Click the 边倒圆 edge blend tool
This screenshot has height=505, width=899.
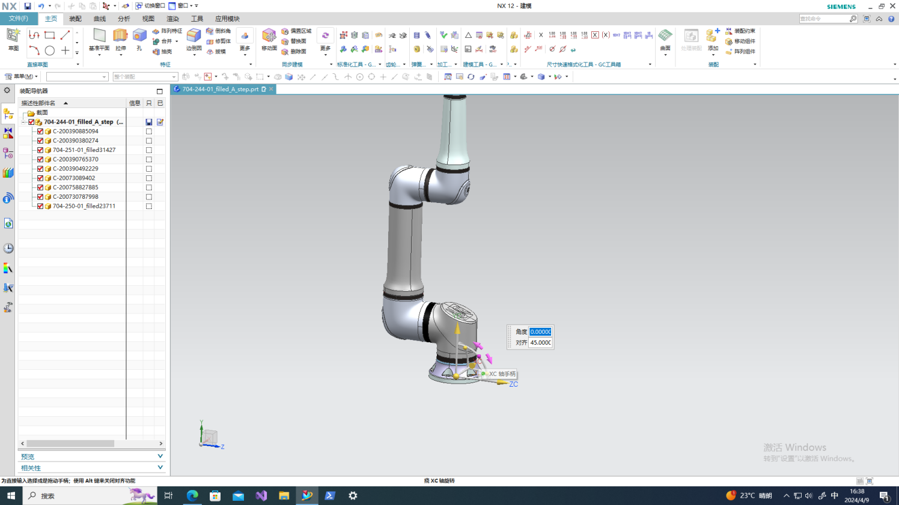[194, 40]
